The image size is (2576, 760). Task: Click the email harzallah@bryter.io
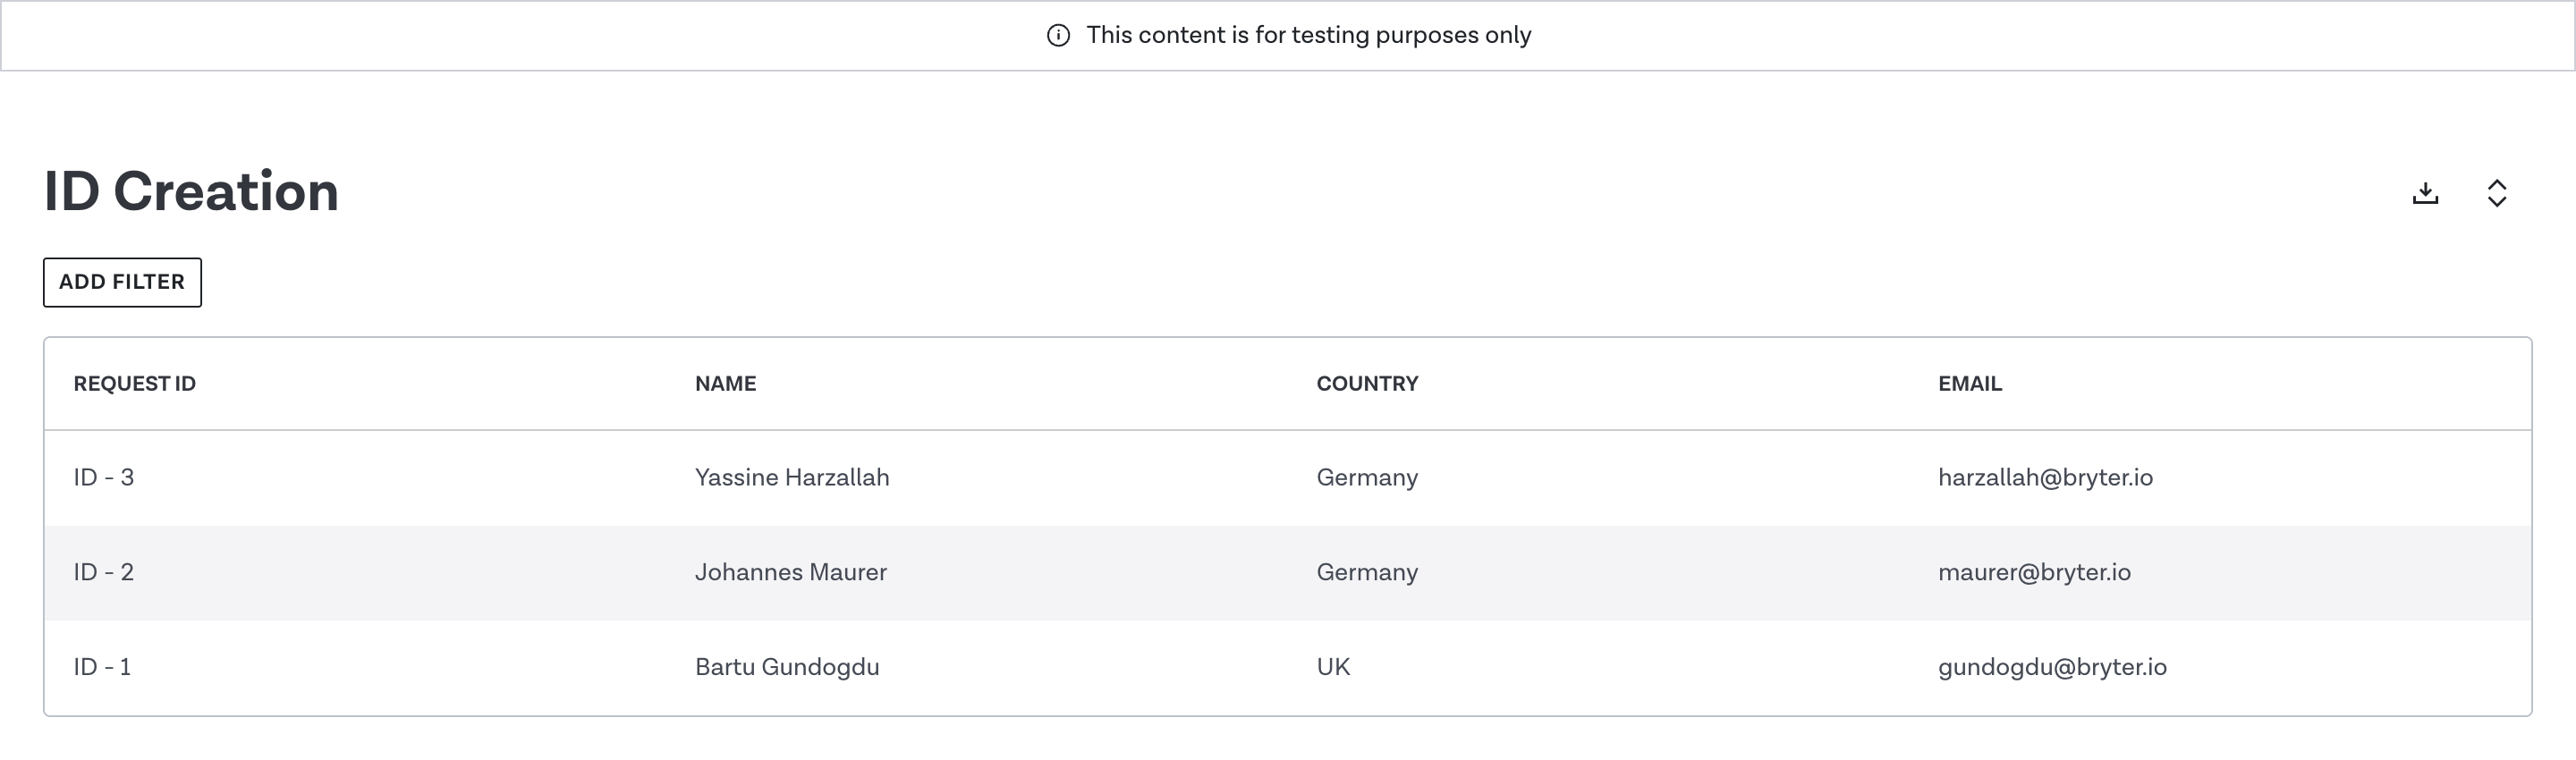click(2044, 478)
